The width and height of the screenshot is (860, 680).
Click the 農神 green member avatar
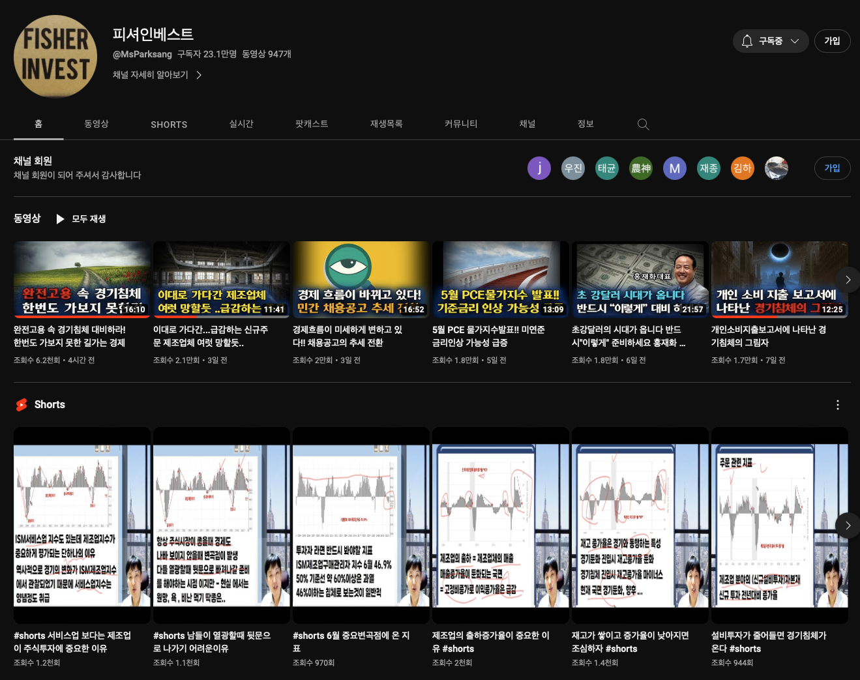pos(641,168)
